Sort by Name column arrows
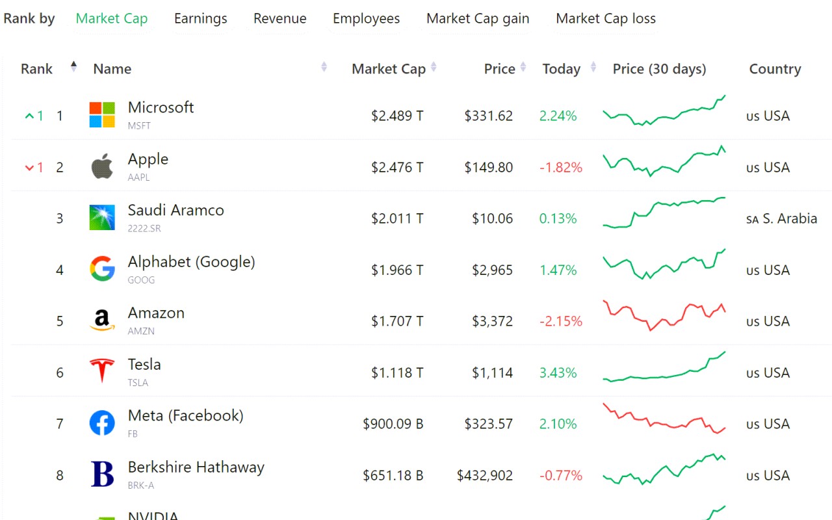The width and height of the screenshot is (832, 520). coord(324,67)
